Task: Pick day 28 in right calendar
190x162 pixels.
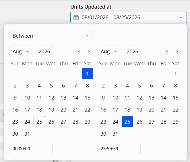Action: (164, 122)
